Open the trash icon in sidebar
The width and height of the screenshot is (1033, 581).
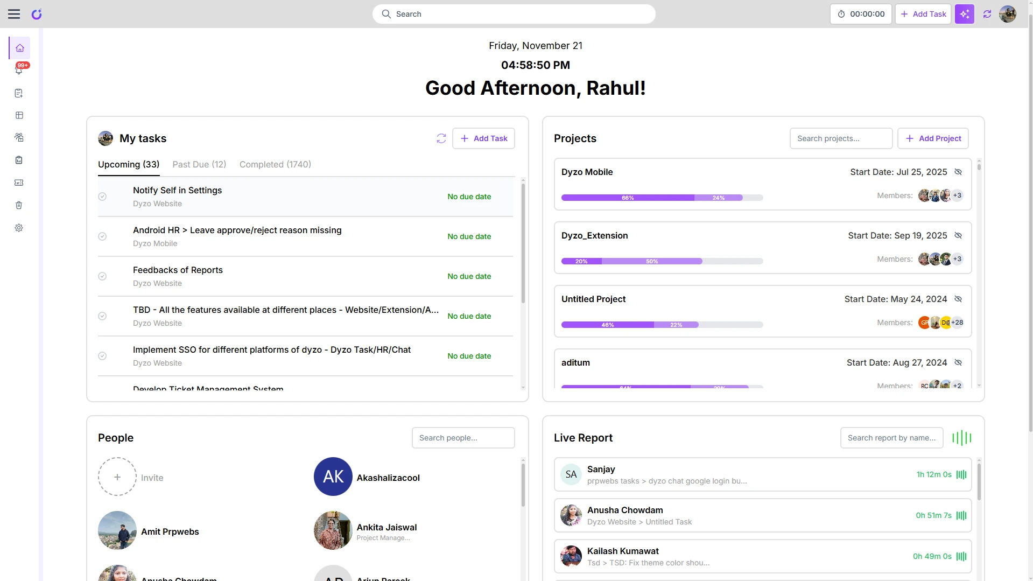click(x=19, y=205)
